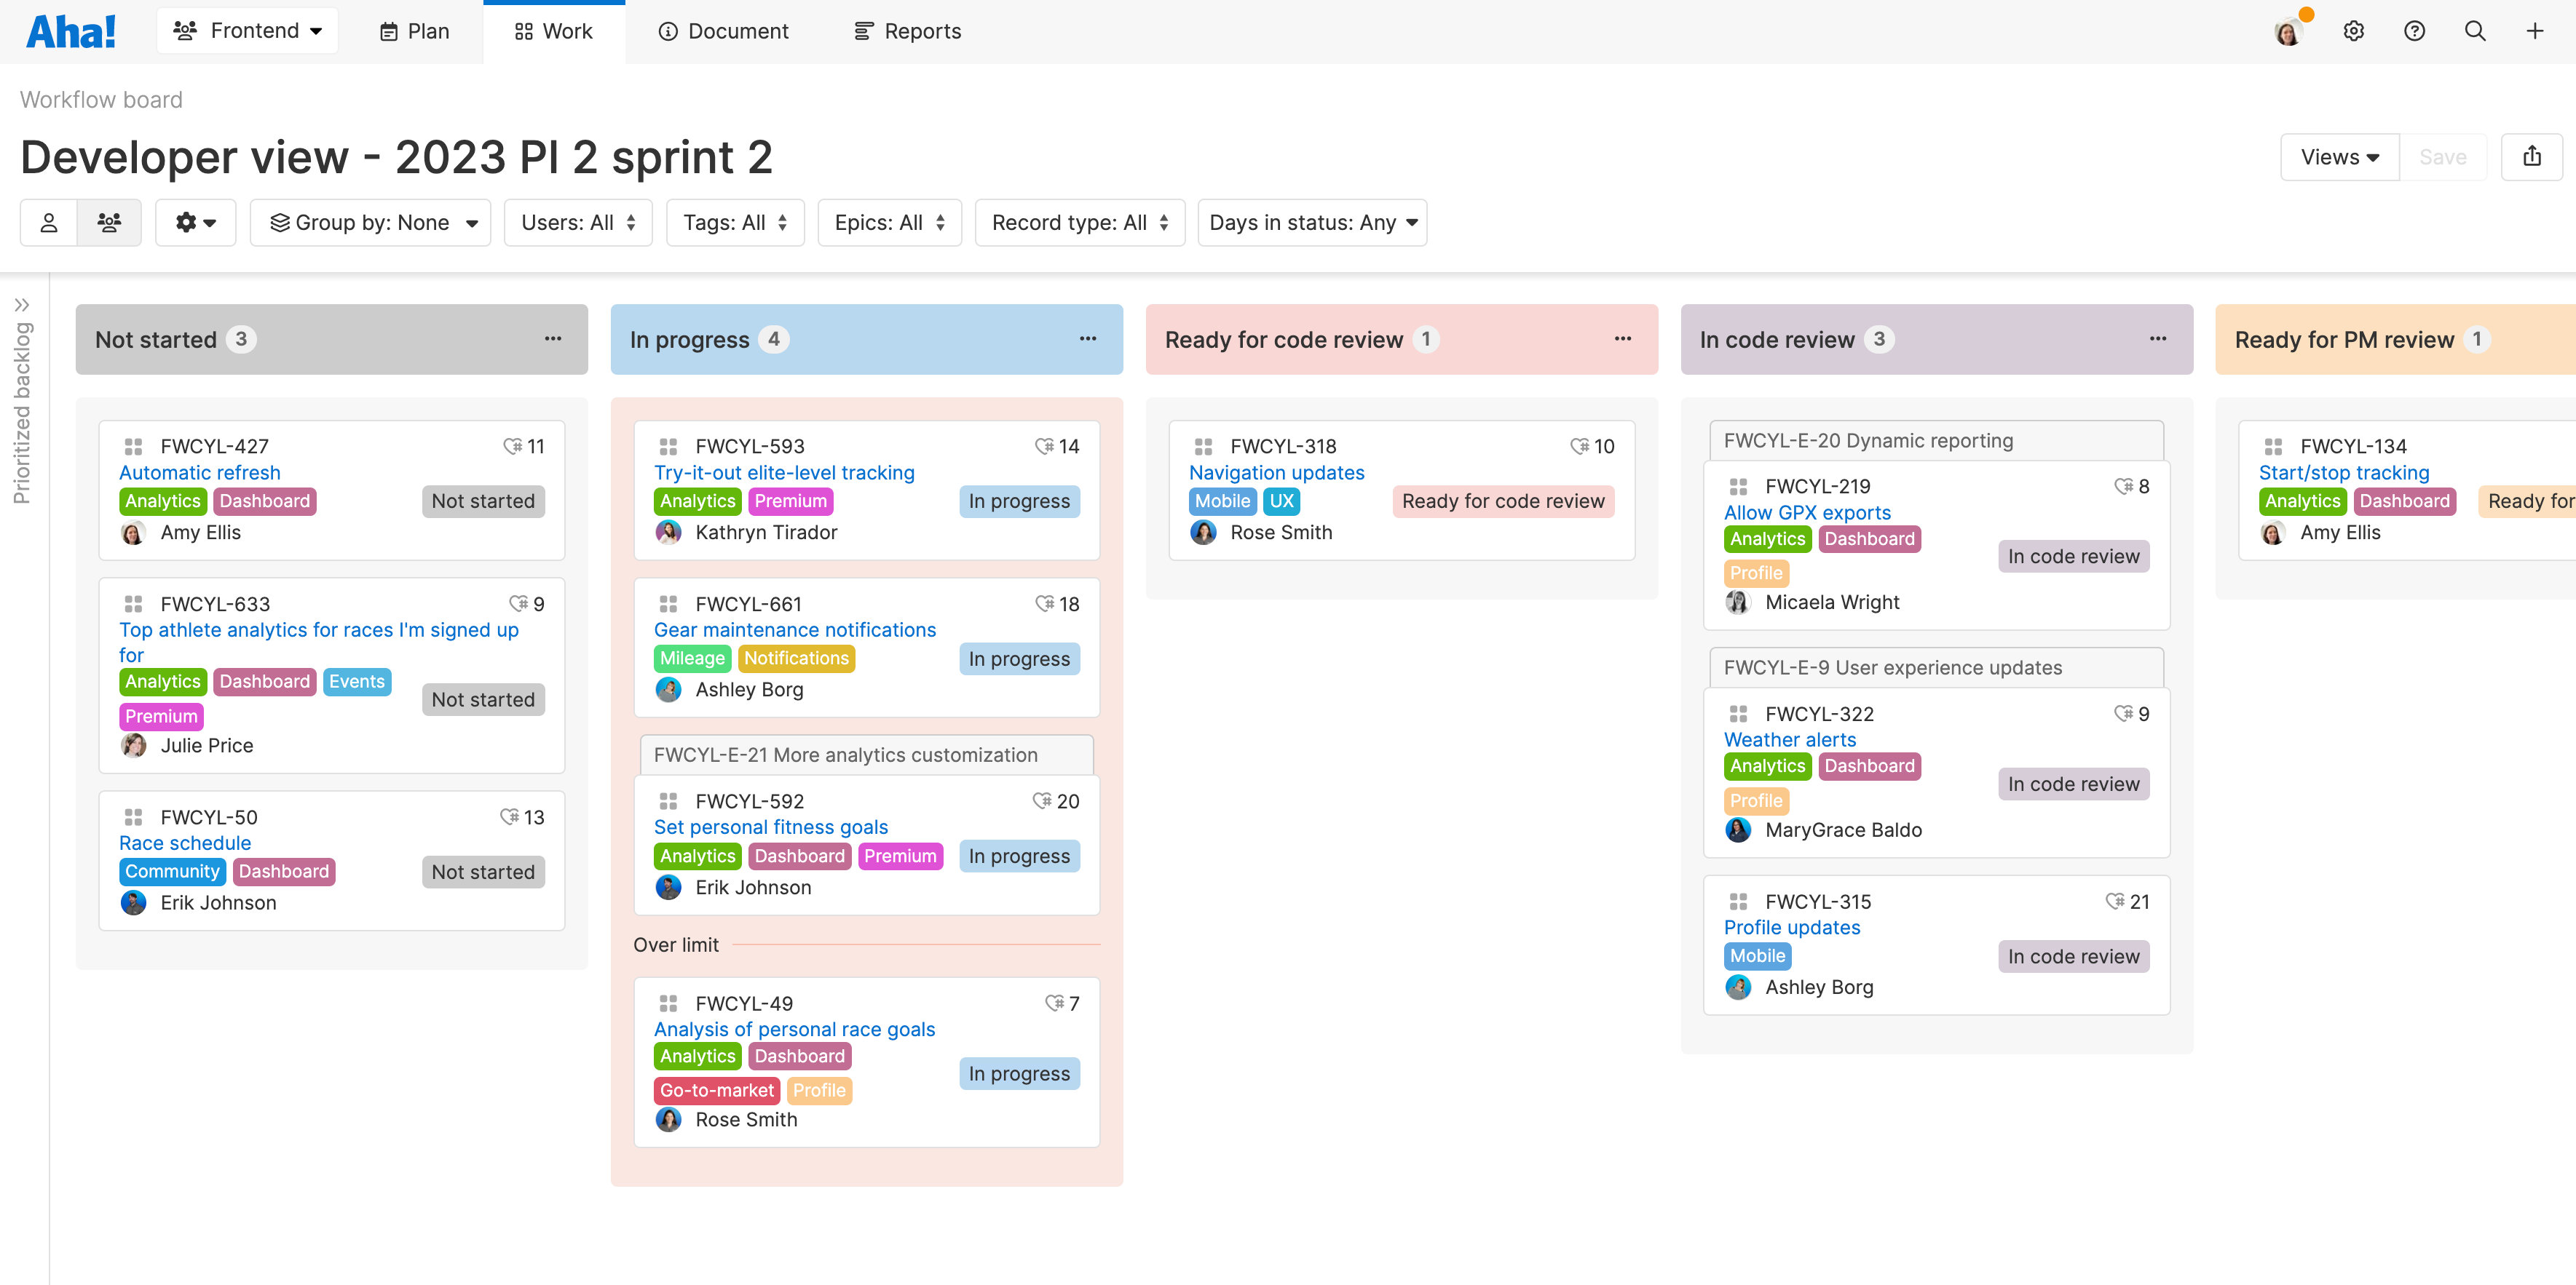Click your profile avatar with notification dot
Viewport: 2576px width, 1285px height.
(x=2288, y=31)
